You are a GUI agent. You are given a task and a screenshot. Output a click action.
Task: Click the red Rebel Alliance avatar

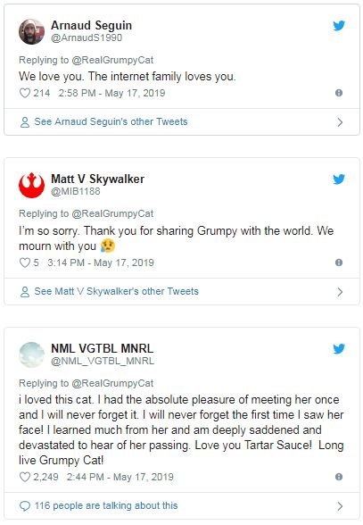31,185
